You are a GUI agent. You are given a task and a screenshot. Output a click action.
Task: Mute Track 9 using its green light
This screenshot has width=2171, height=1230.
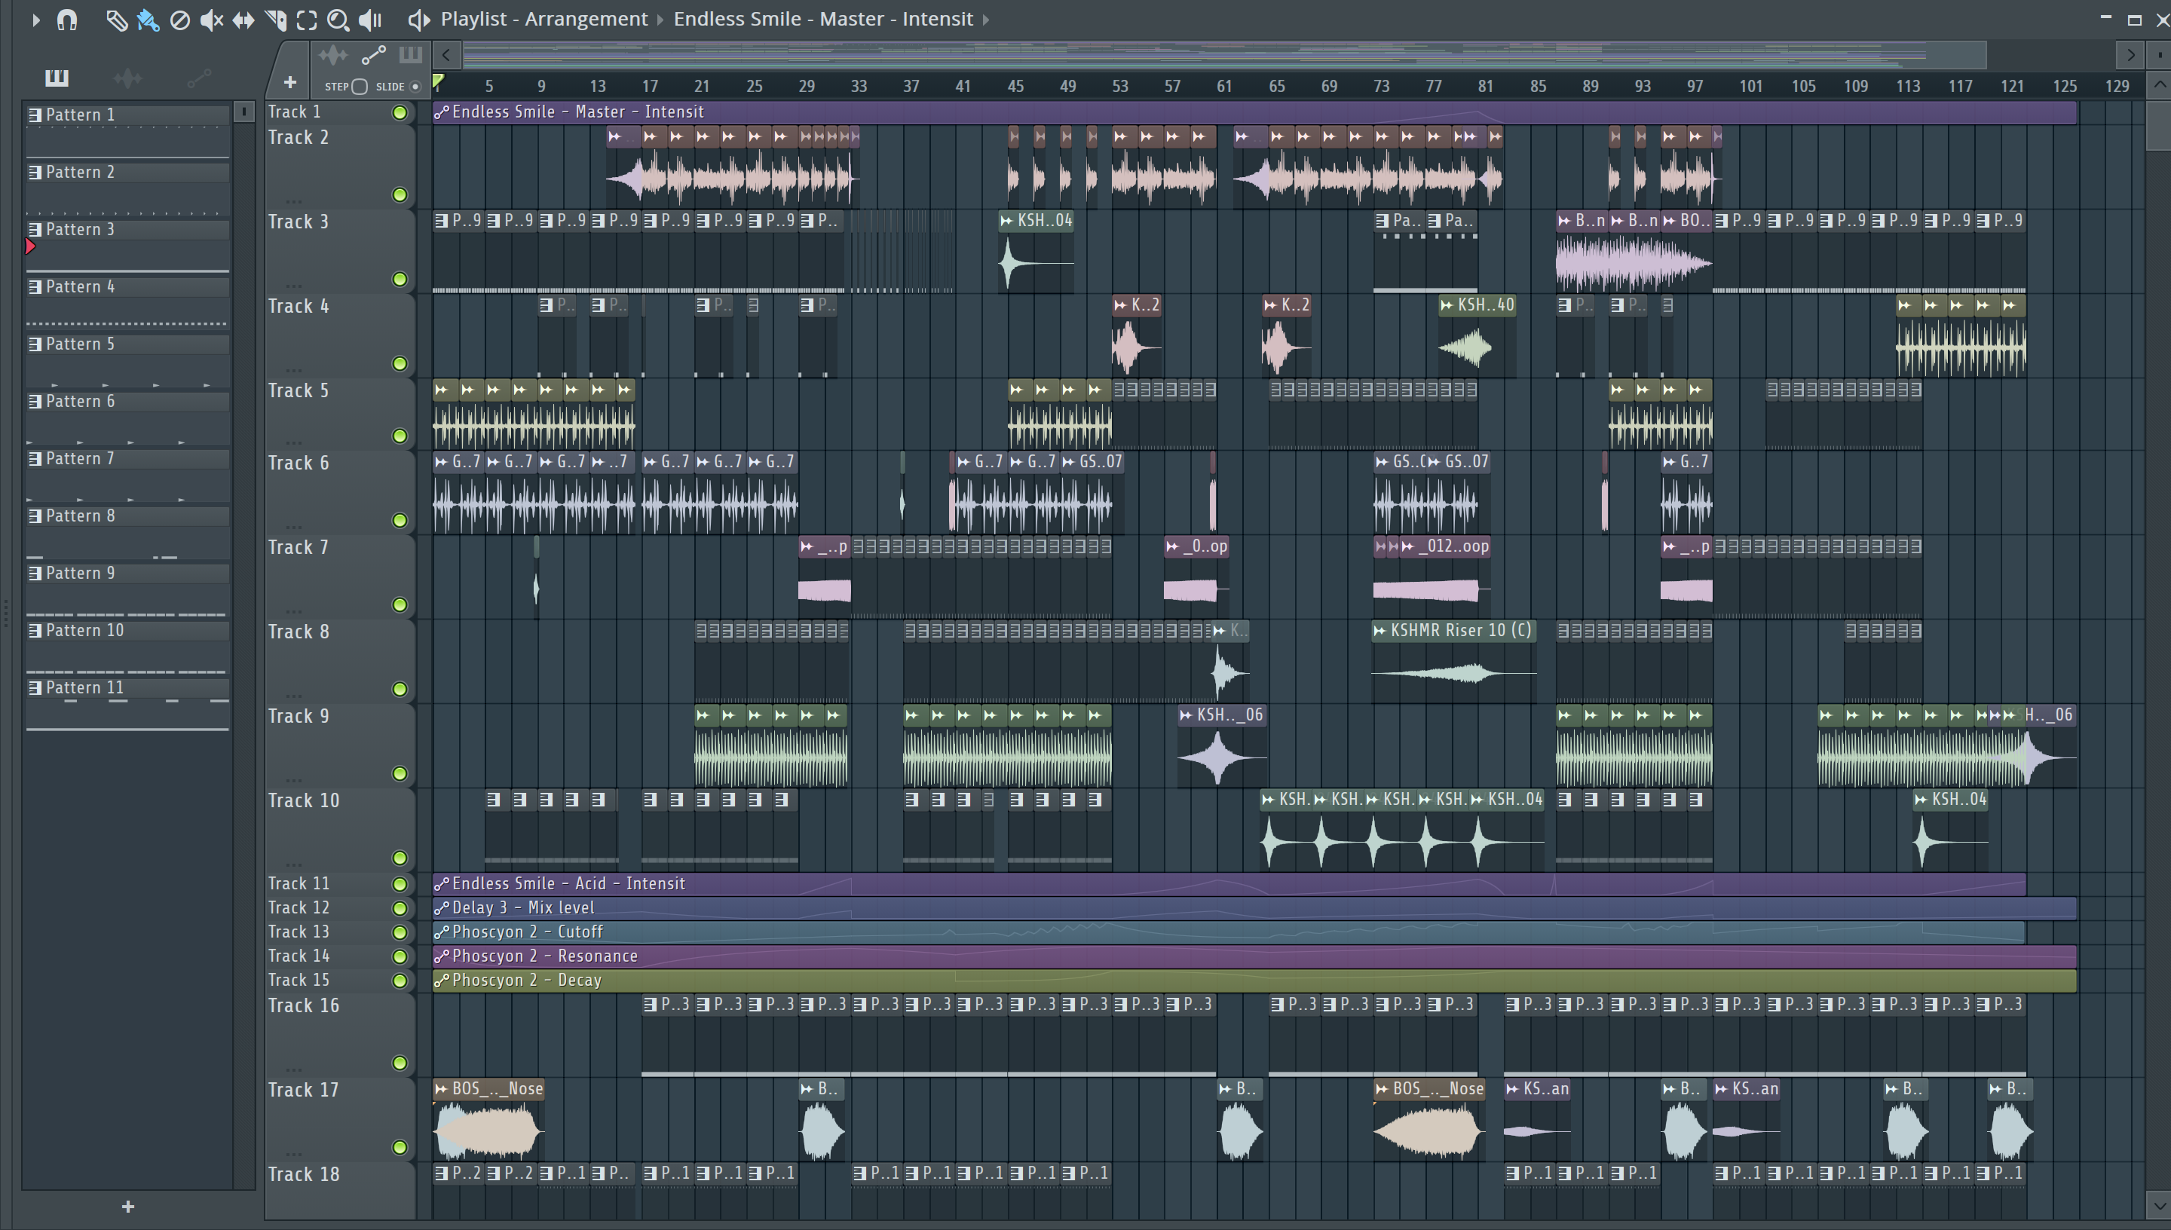coord(400,774)
